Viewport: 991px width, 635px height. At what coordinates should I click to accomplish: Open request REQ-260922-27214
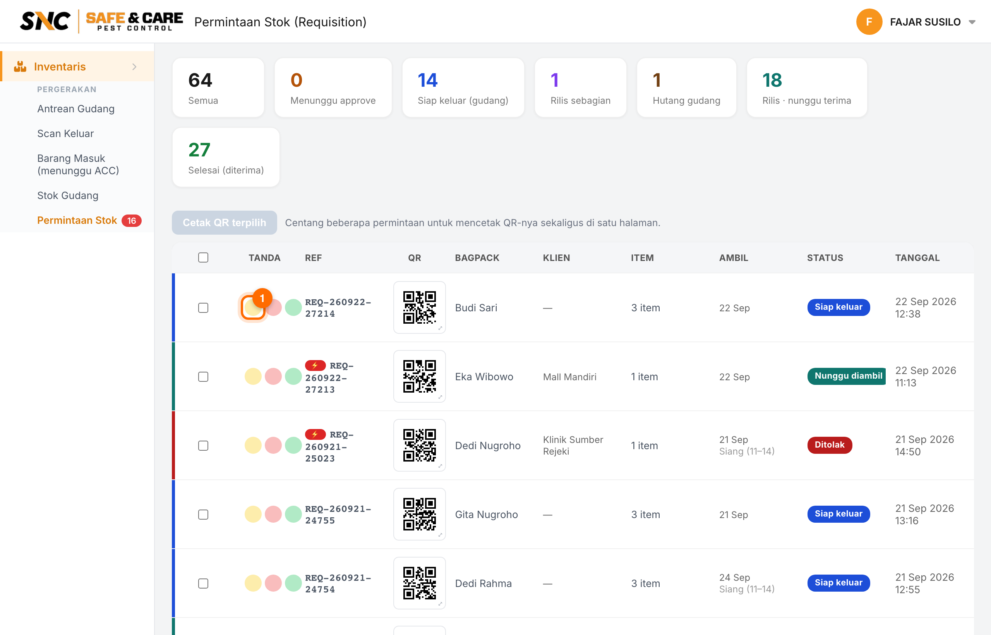[x=338, y=307]
